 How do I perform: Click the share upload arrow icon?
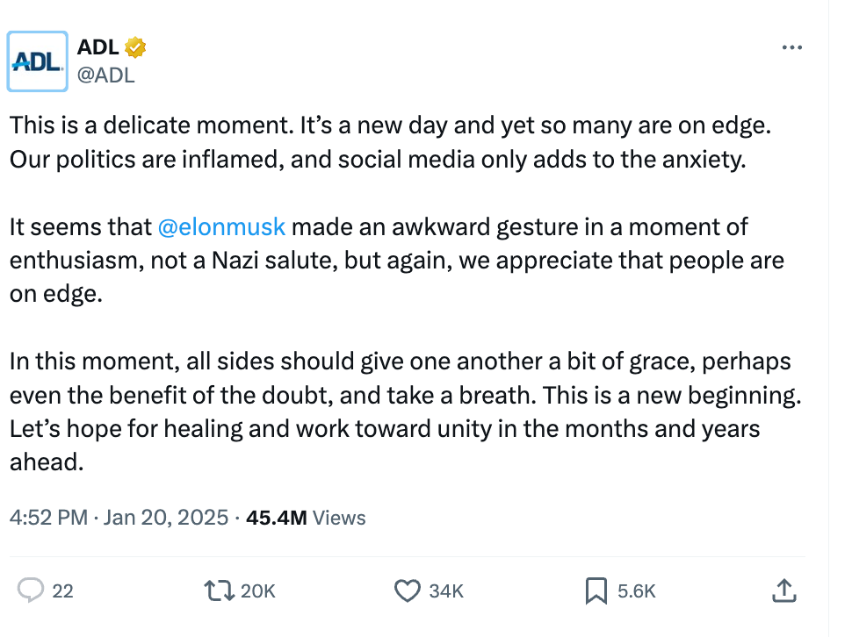coord(783,590)
